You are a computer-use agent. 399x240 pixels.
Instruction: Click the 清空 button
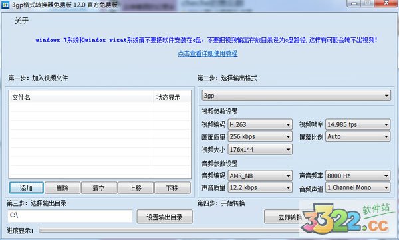coord(99,188)
